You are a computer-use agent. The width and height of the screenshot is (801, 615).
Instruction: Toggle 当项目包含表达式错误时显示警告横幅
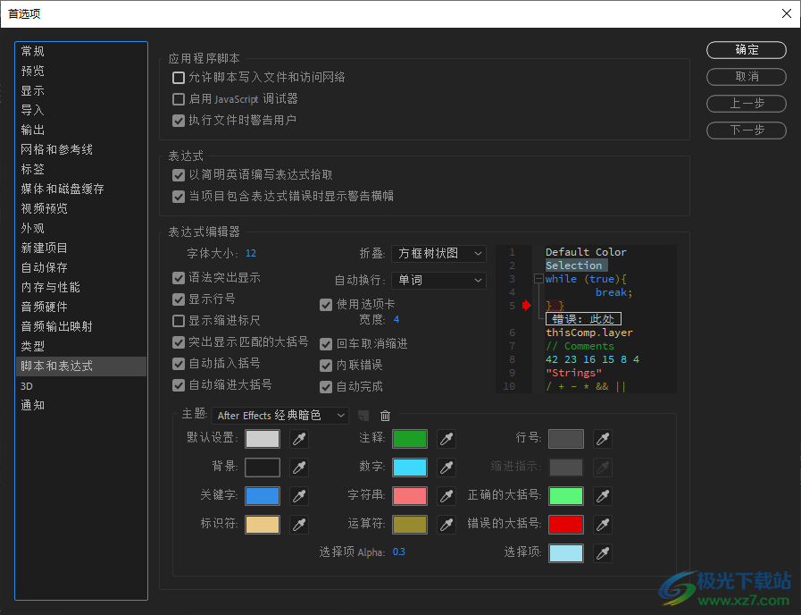[x=179, y=197]
